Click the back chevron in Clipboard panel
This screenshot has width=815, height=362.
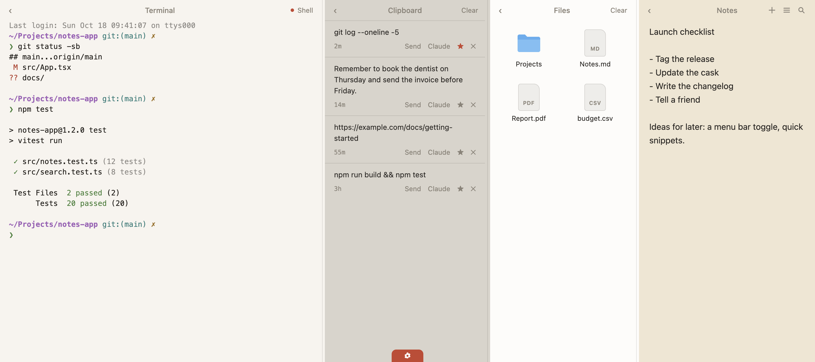pyautogui.click(x=335, y=11)
